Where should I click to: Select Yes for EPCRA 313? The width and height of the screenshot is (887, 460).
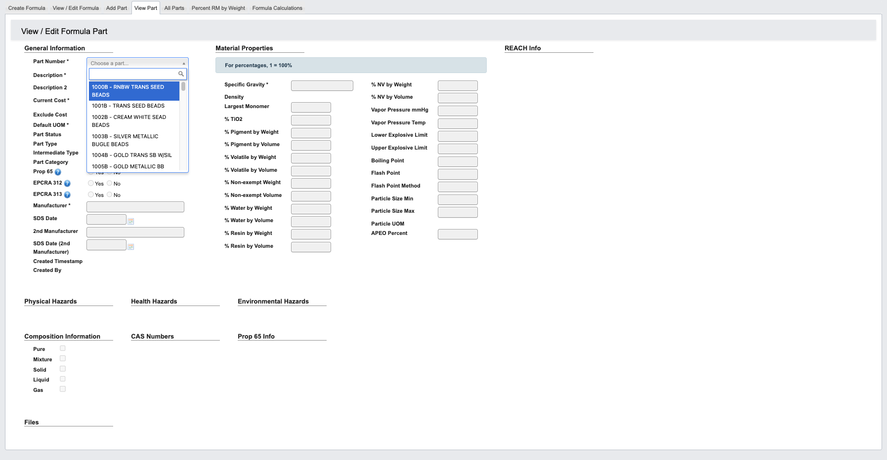91,194
